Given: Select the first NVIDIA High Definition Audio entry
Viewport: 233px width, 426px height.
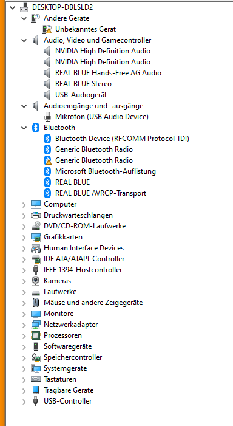Looking at the screenshot, I should [x=103, y=51].
